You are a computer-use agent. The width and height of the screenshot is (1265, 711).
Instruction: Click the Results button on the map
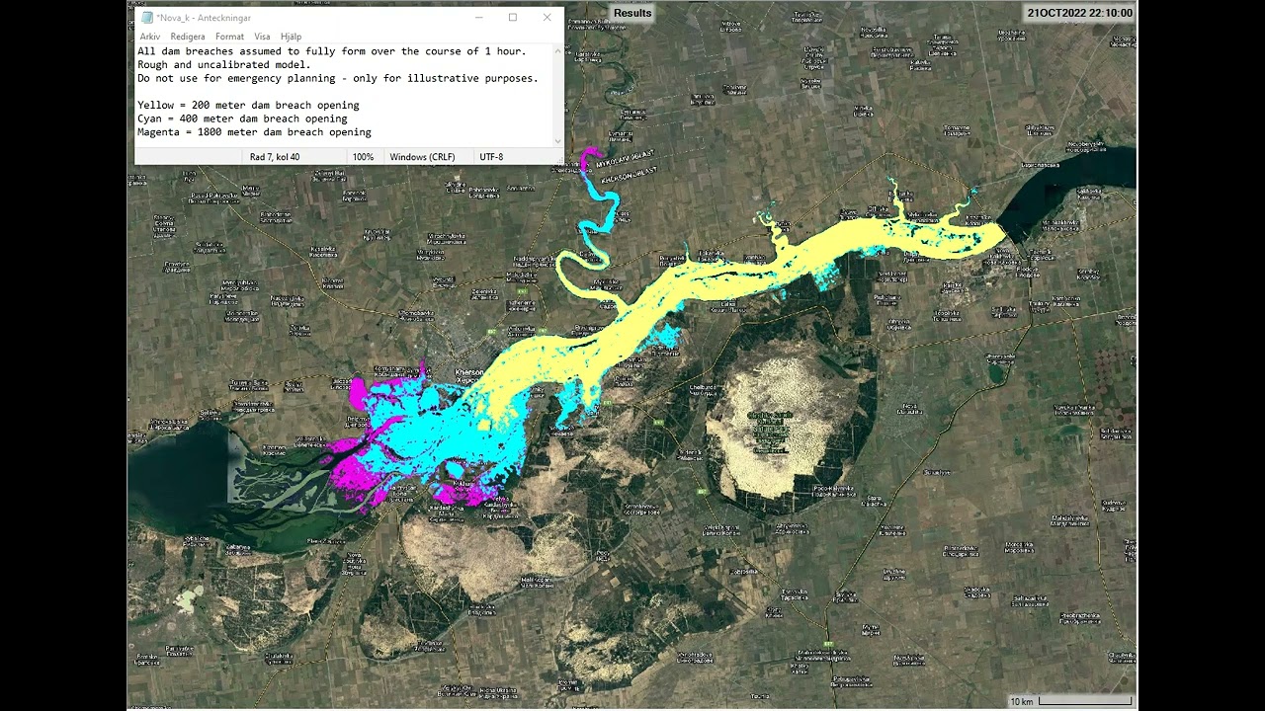(632, 13)
